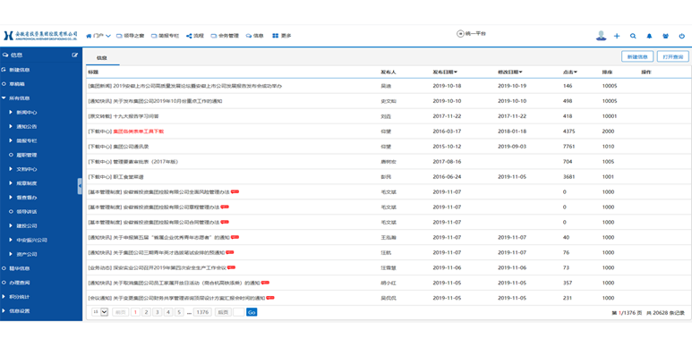The image size is (692, 347).
Task: Open the 更多 menu in top navigation
Action: click(x=282, y=36)
